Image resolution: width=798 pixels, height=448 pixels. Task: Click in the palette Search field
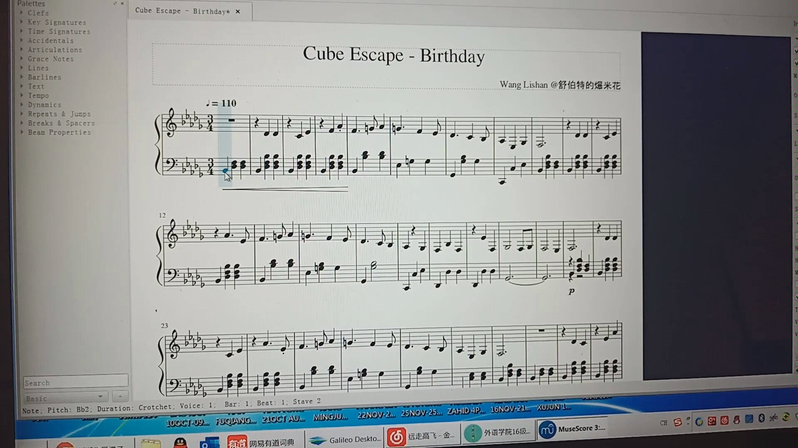click(x=75, y=382)
